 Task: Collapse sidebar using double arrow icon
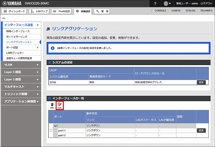(3, 18)
